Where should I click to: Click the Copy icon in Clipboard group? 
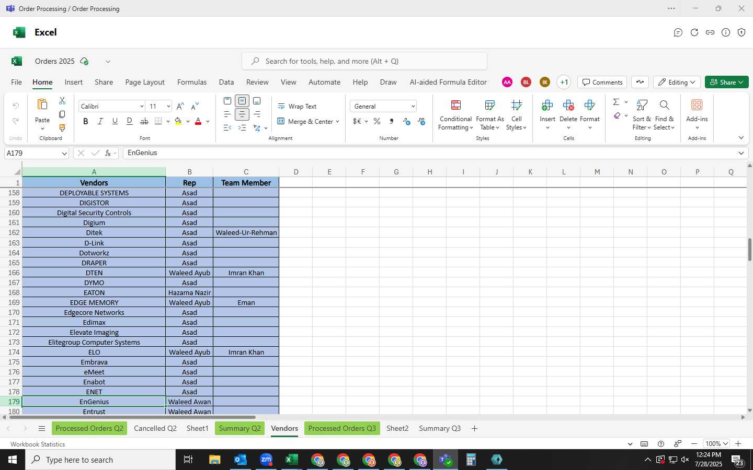click(x=62, y=114)
